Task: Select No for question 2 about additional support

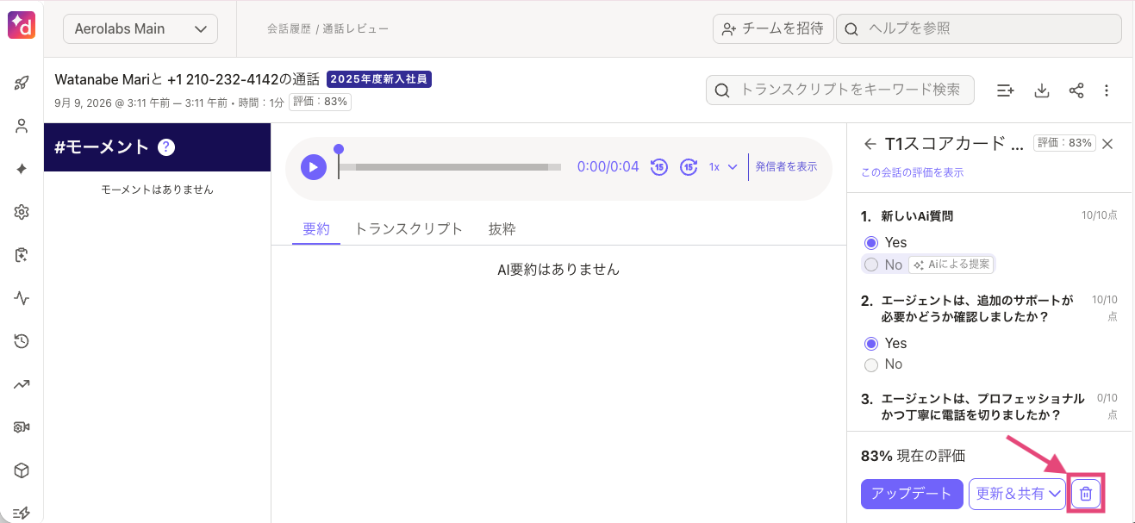Action: click(x=871, y=364)
